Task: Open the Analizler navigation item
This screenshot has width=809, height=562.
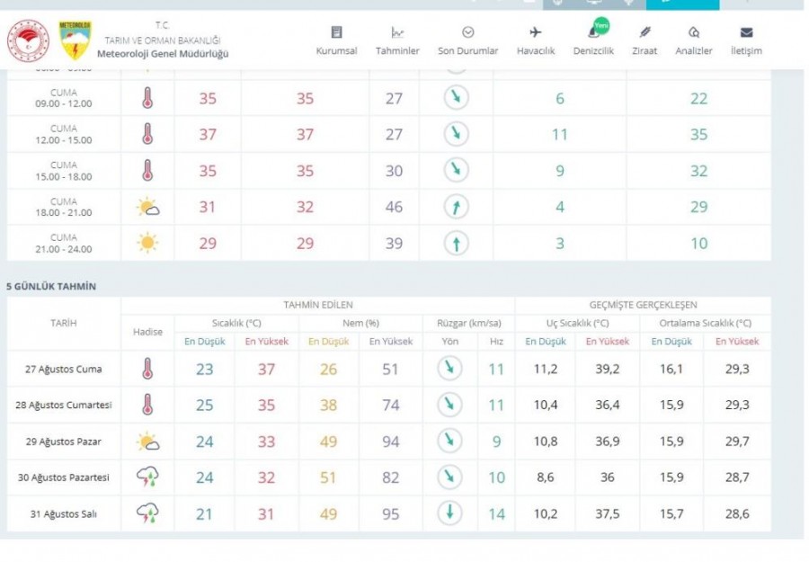Action: pyautogui.click(x=693, y=40)
